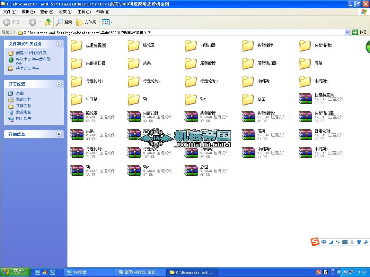Click the address bar path field
This screenshot has width=370, height=277.
pos(181,32)
